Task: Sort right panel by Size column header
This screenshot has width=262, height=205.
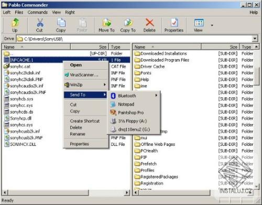Action: 221,47
